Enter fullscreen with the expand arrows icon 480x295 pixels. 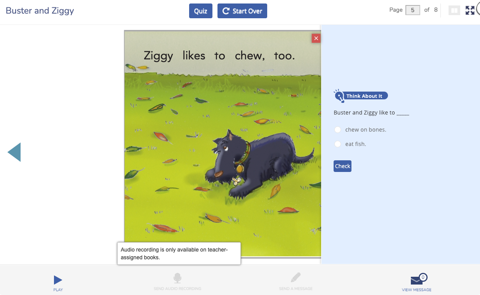tap(470, 10)
